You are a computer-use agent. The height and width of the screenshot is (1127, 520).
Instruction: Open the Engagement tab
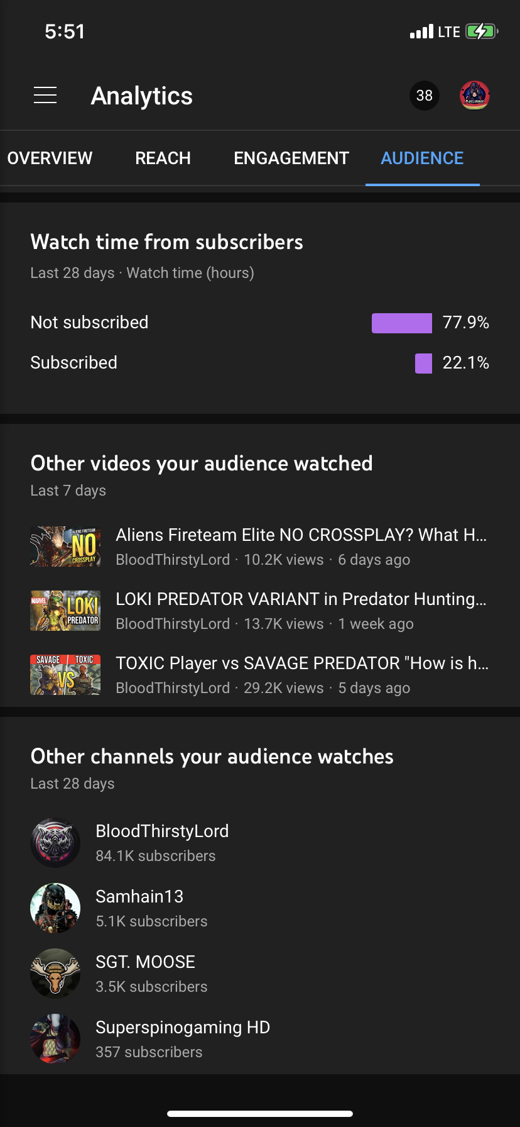(x=291, y=158)
